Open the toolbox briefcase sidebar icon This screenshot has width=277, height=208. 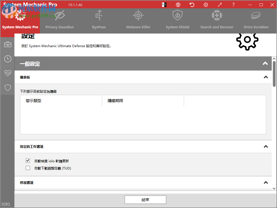point(7,44)
